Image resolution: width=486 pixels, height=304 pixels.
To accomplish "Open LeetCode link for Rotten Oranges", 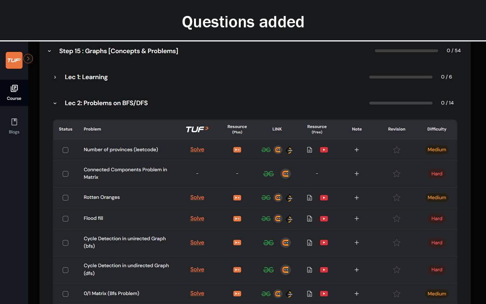I will tap(289, 198).
